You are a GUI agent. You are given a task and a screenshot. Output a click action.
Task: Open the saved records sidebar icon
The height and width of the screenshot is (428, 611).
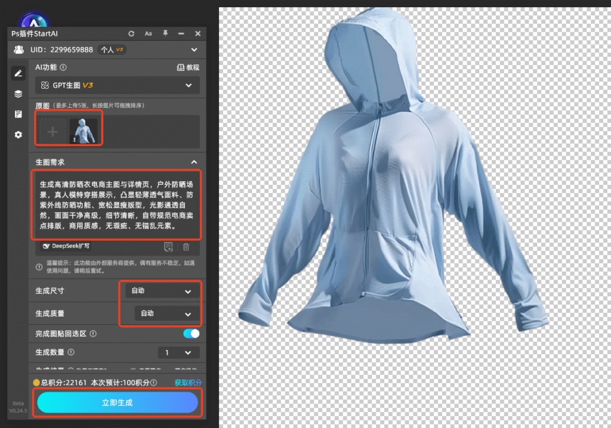(18, 114)
